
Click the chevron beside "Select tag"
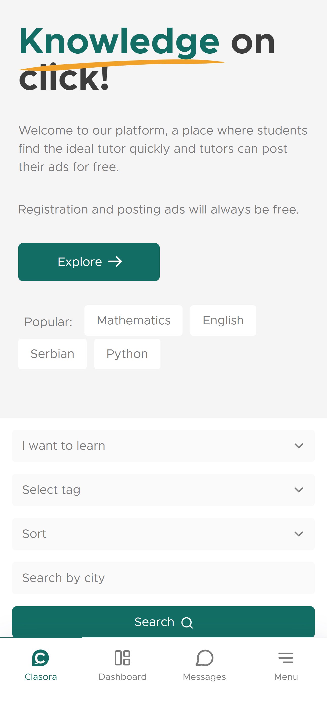pos(299,490)
